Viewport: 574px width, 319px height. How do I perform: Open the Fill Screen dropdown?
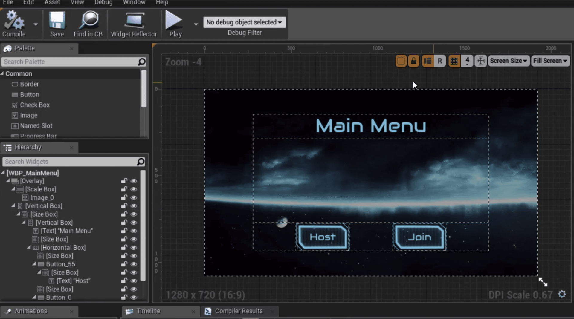click(x=550, y=61)
